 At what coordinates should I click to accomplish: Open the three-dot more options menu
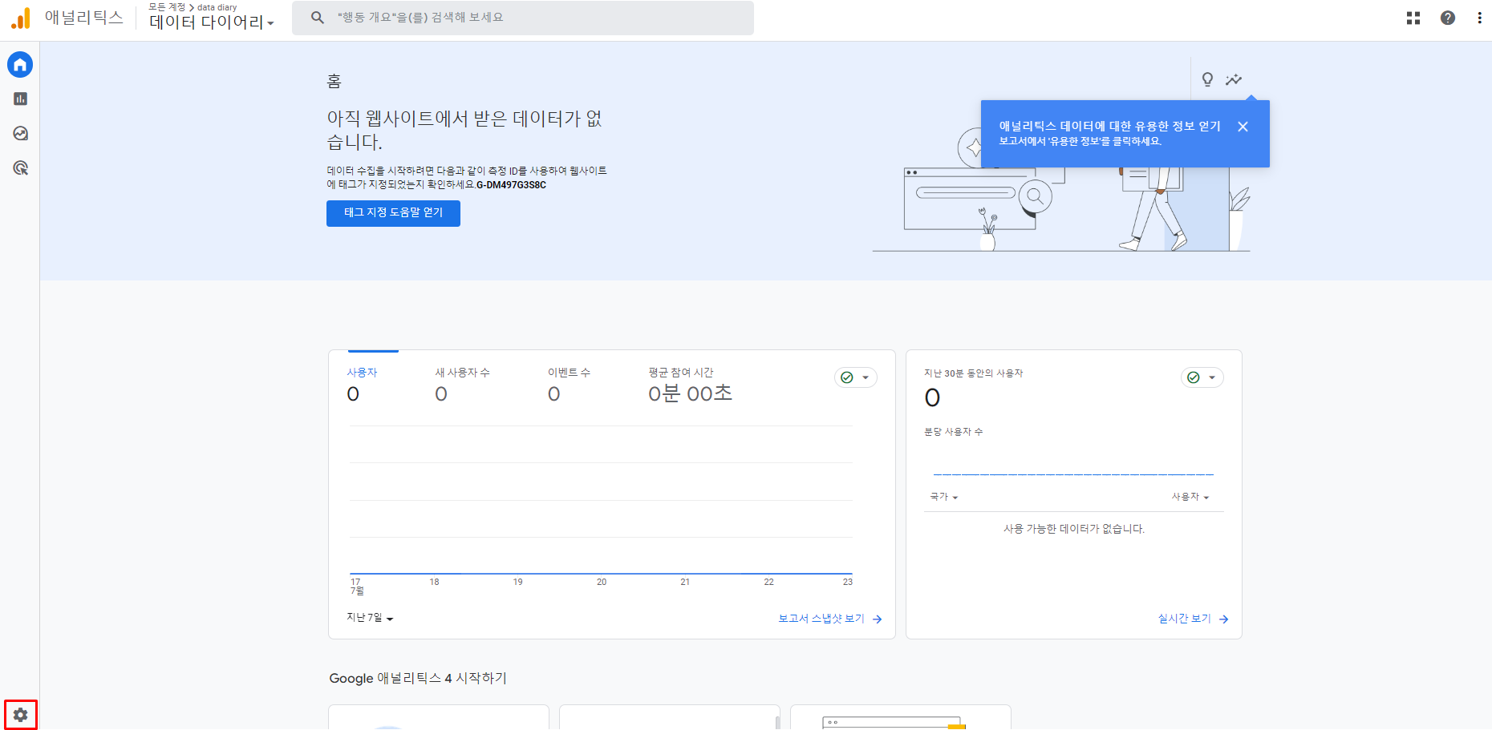[x=1479, y=18]
